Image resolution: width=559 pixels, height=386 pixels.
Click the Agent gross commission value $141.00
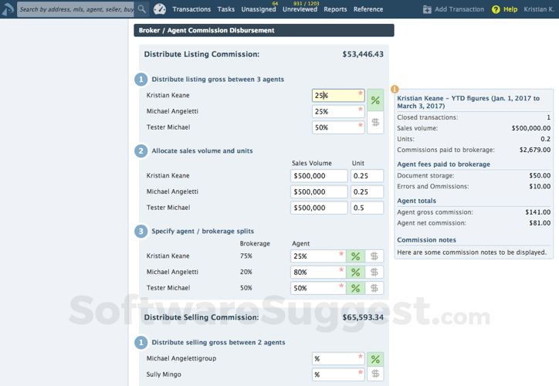click(537, 212)
